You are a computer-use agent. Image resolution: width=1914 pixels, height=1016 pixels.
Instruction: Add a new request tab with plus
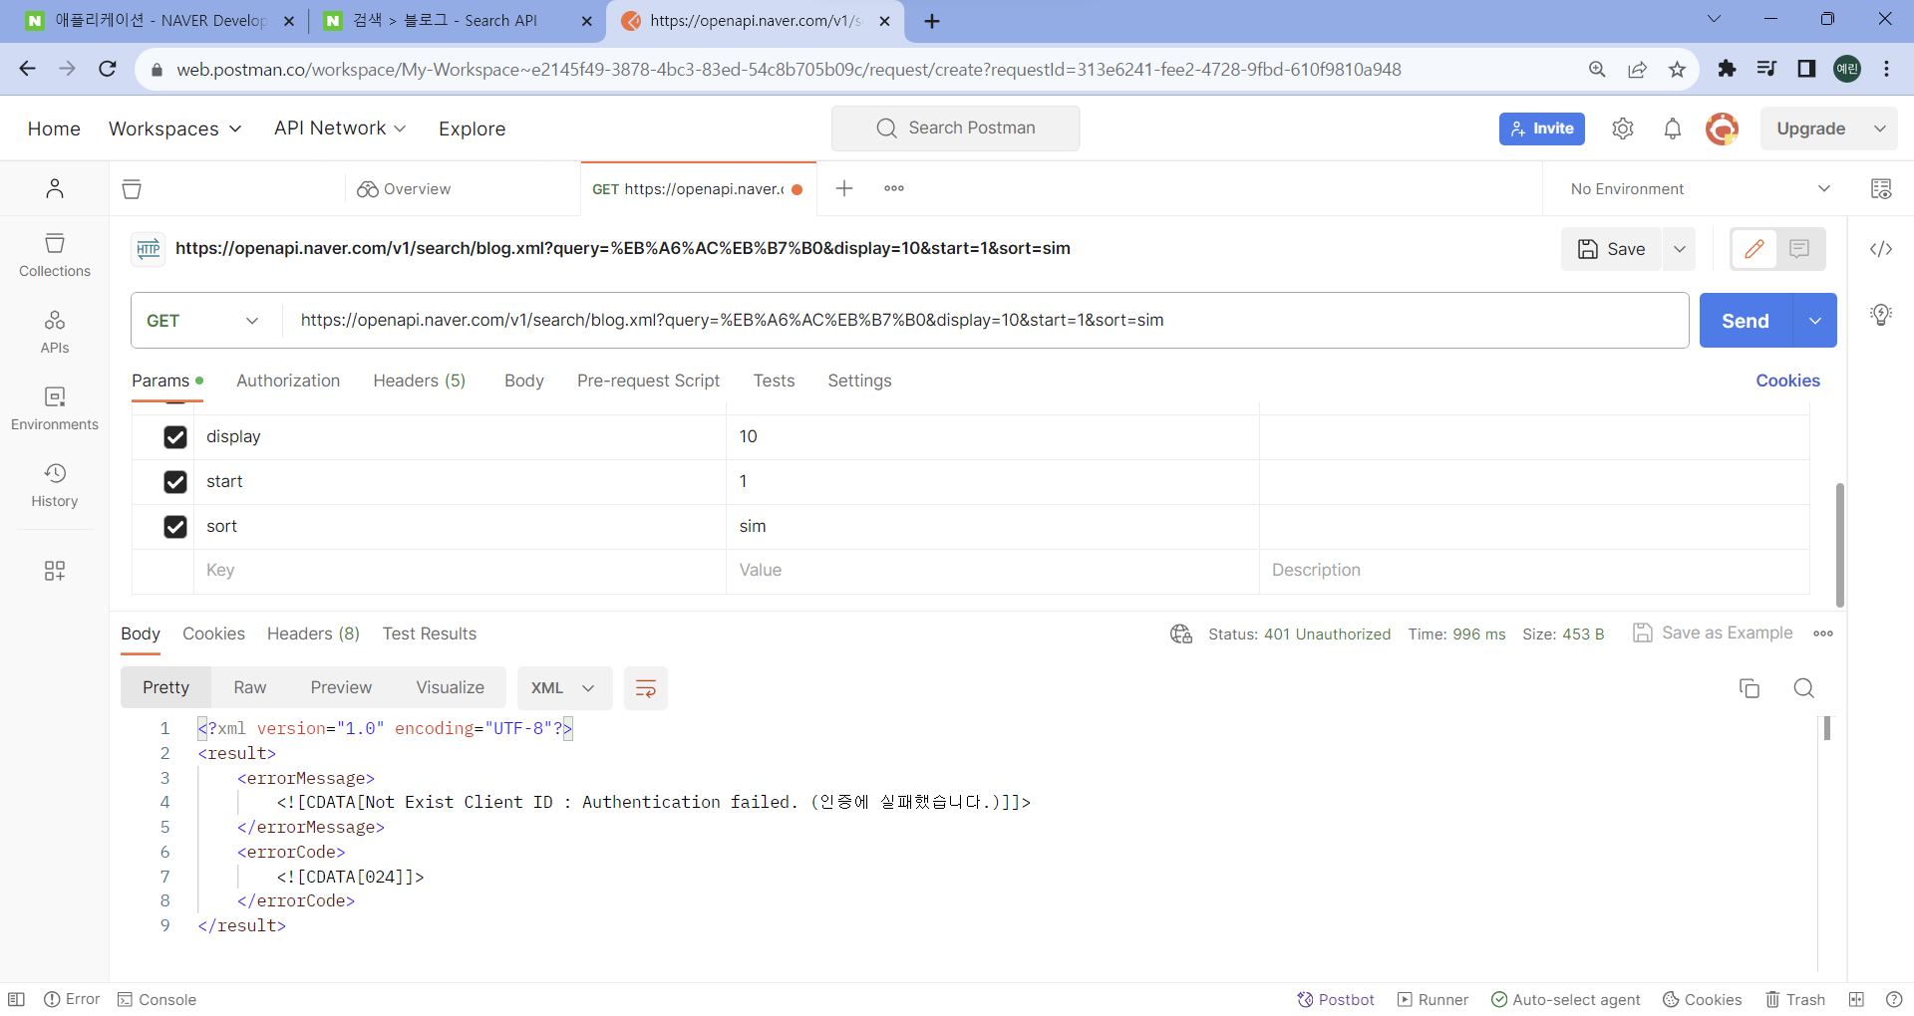[844, 188]
